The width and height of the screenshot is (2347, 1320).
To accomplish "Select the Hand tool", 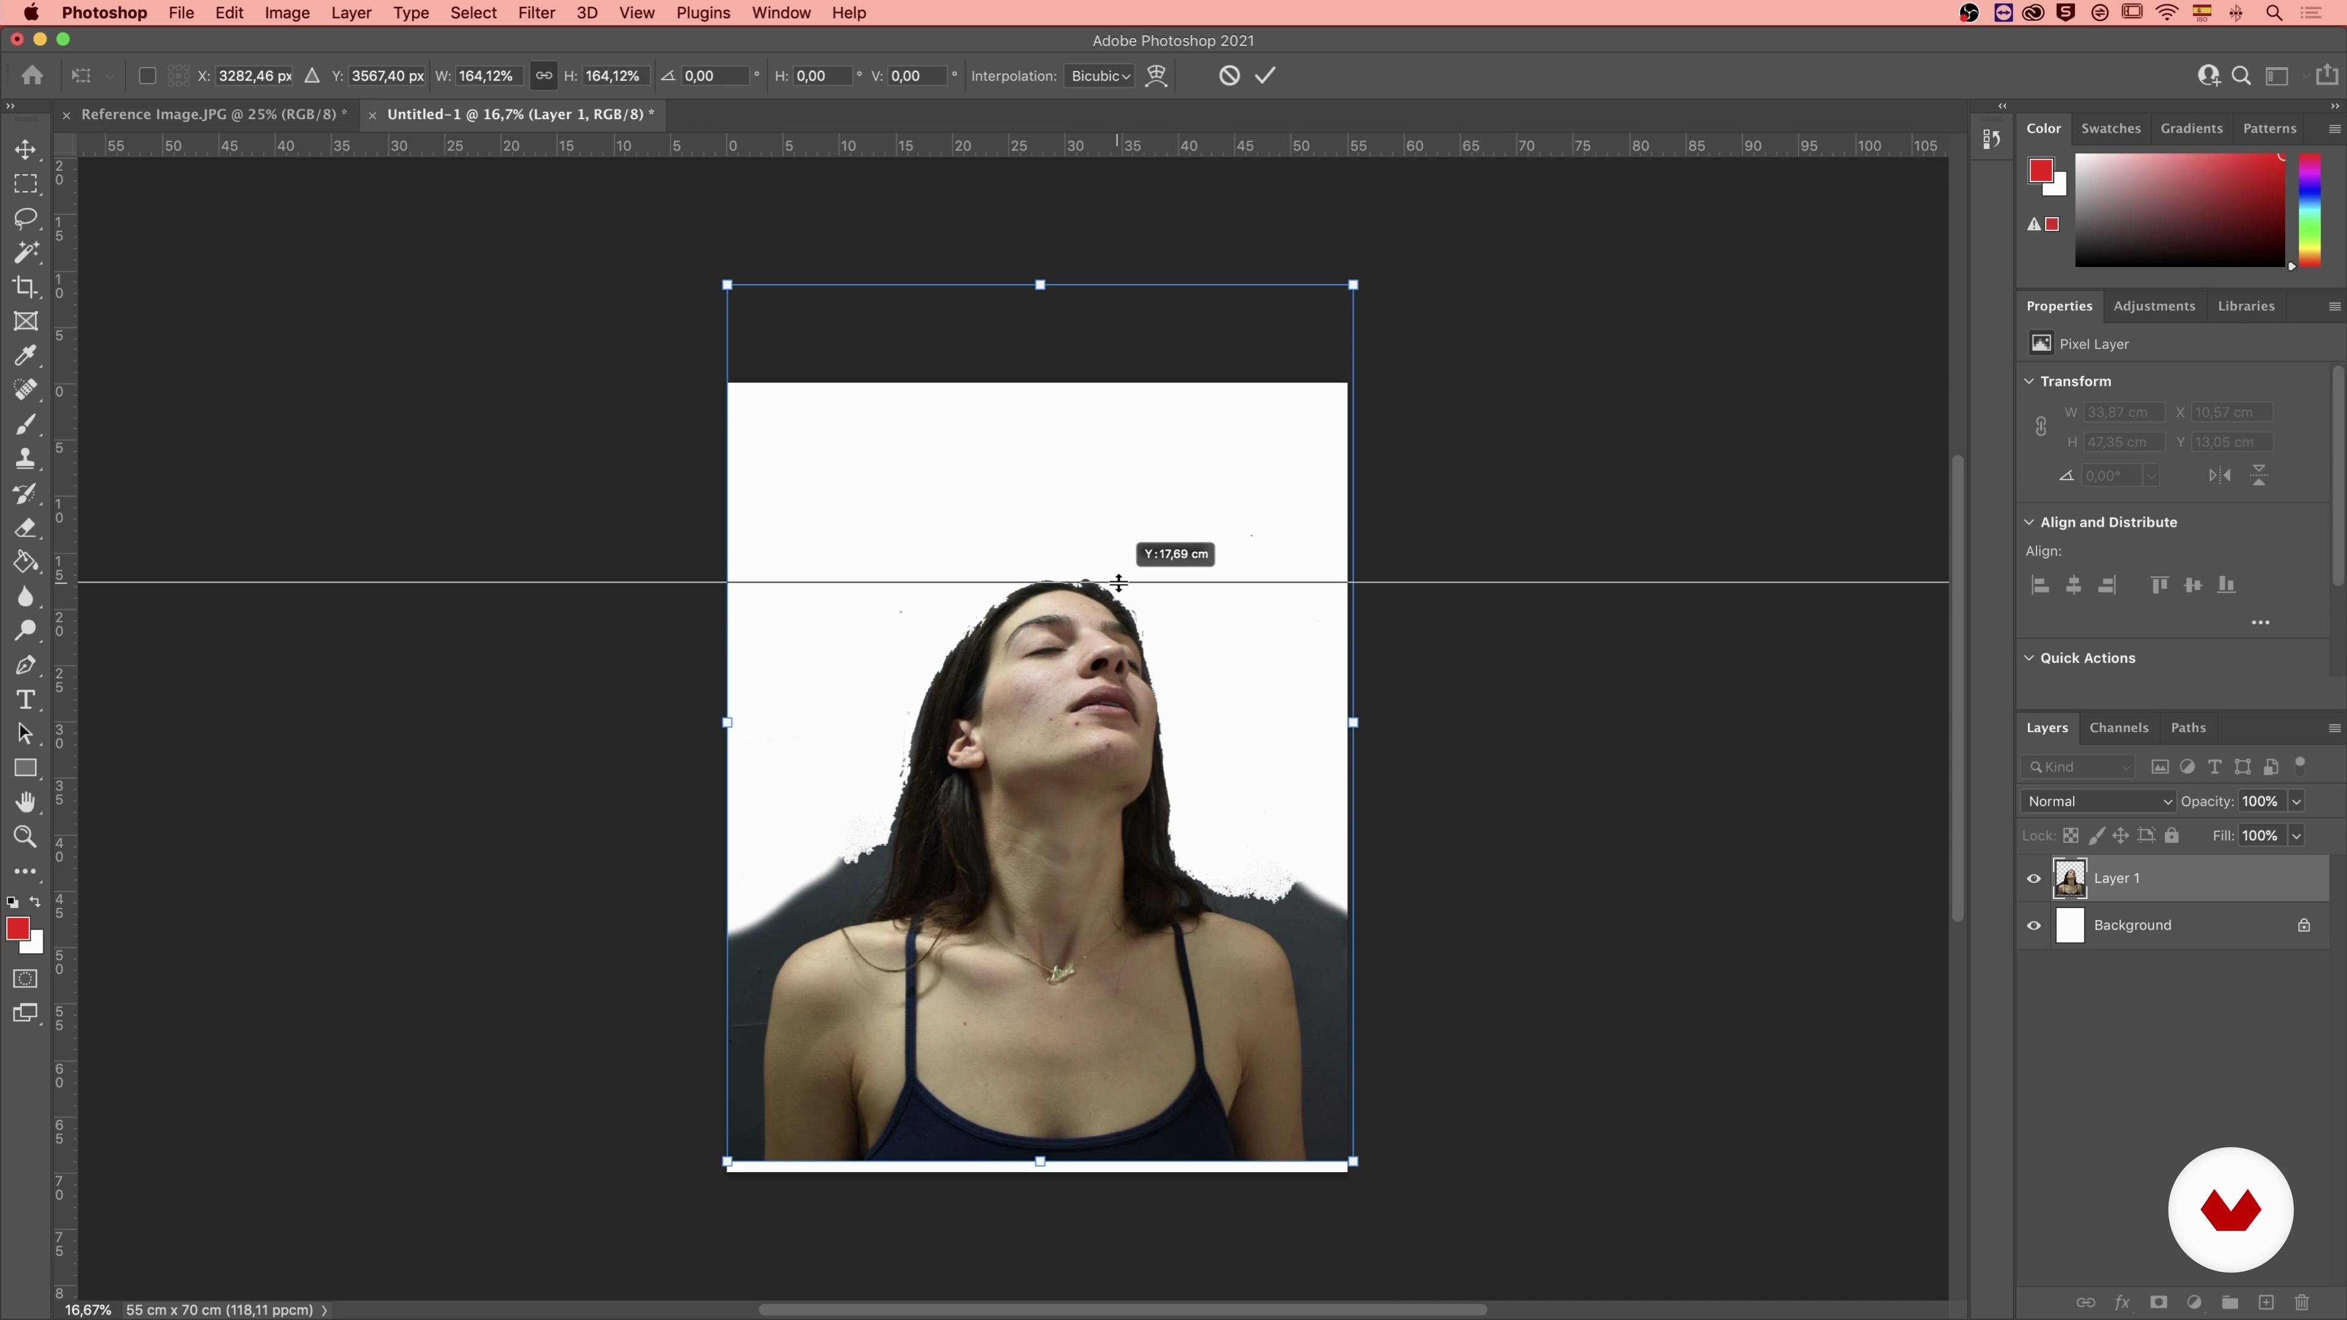I will (x=26, y=802).
